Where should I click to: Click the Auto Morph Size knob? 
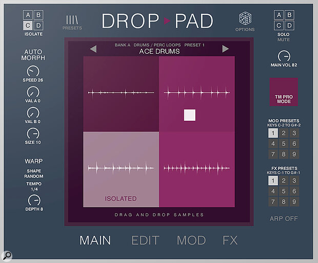(x=32, y=134)
